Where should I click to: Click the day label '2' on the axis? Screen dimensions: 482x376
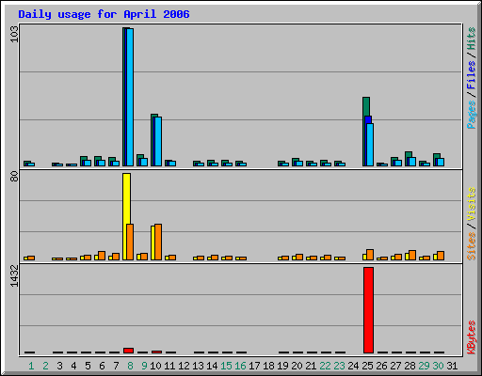45,366
